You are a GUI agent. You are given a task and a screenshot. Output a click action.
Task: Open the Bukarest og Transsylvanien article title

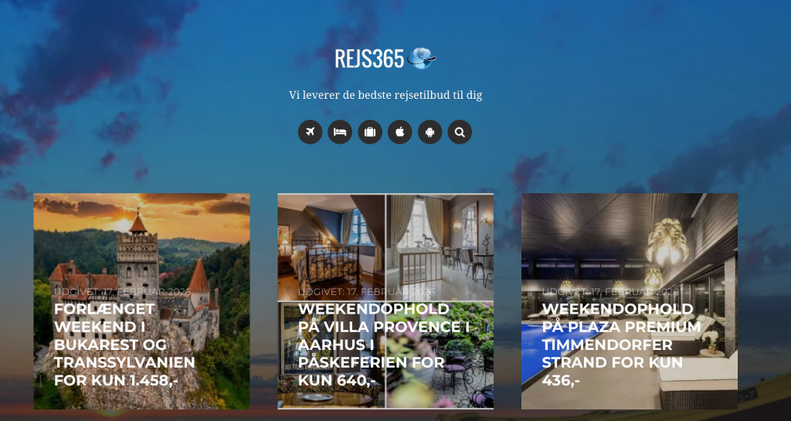click(124, 345)
